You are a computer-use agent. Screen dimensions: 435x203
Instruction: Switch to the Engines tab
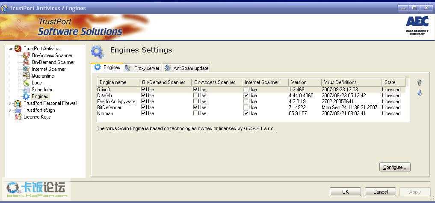(x=107, y=67)
